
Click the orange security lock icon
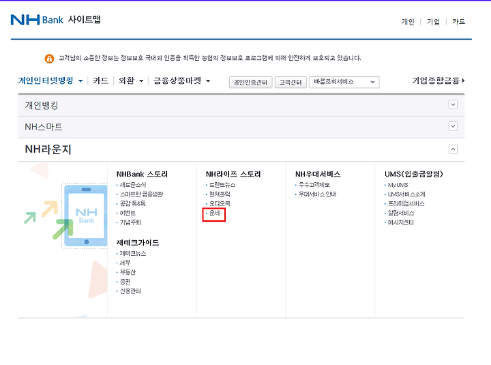49,58
